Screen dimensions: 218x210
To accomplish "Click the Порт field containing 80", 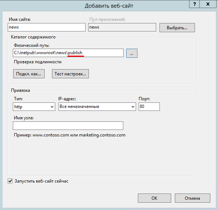I will (x=149, y=107).
